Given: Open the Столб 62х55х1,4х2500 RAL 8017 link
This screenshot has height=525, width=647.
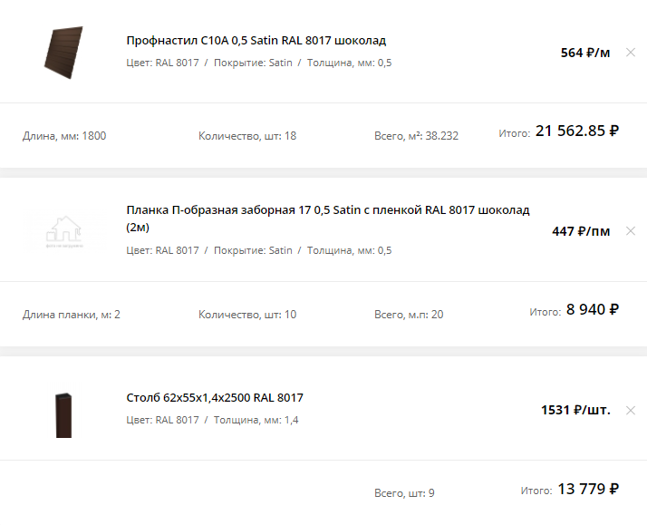Looking at the screenshot, I should tap(215, 398).
